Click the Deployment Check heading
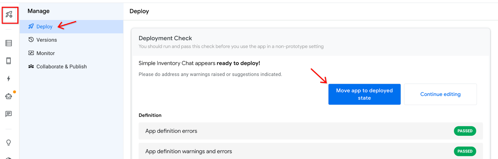Image resolution: width=498 pixels, height=159 pixels. click(165, 38)
